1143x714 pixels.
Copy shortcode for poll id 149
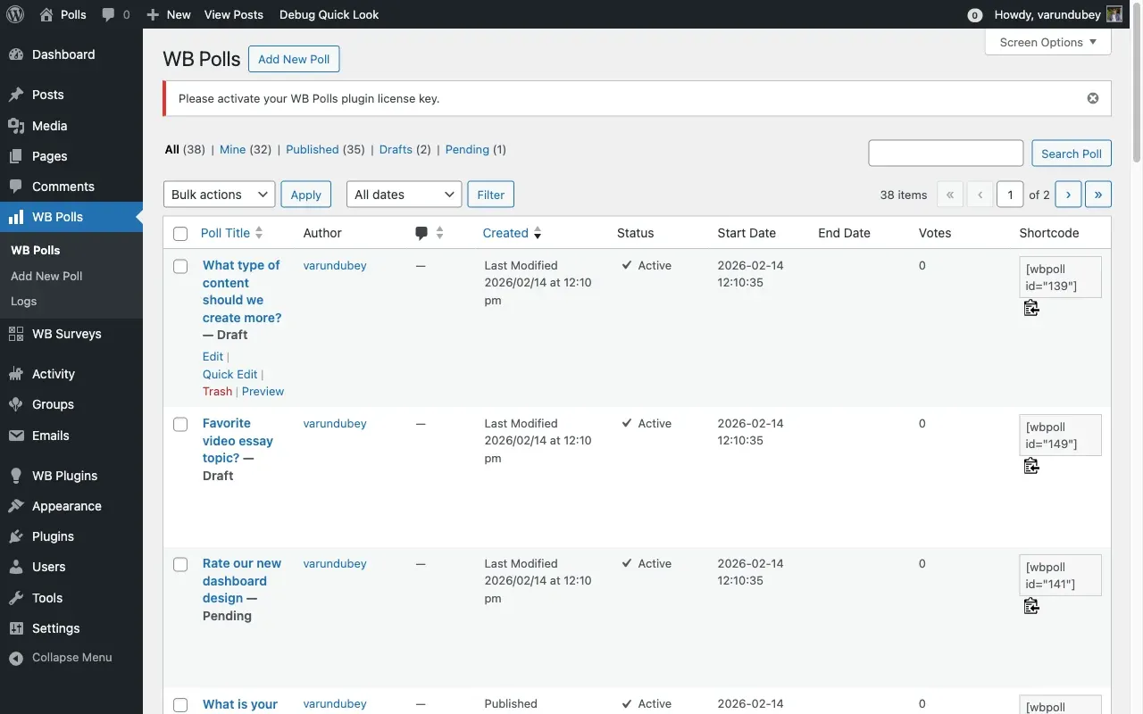coord(1031,466)
